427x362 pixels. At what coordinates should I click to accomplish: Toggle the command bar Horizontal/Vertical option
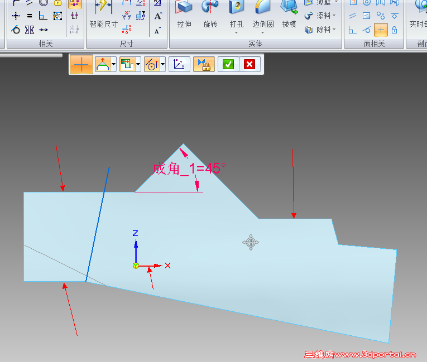click(81, 65)
